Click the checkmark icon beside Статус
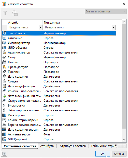The image size is (128, 158). 4,57
